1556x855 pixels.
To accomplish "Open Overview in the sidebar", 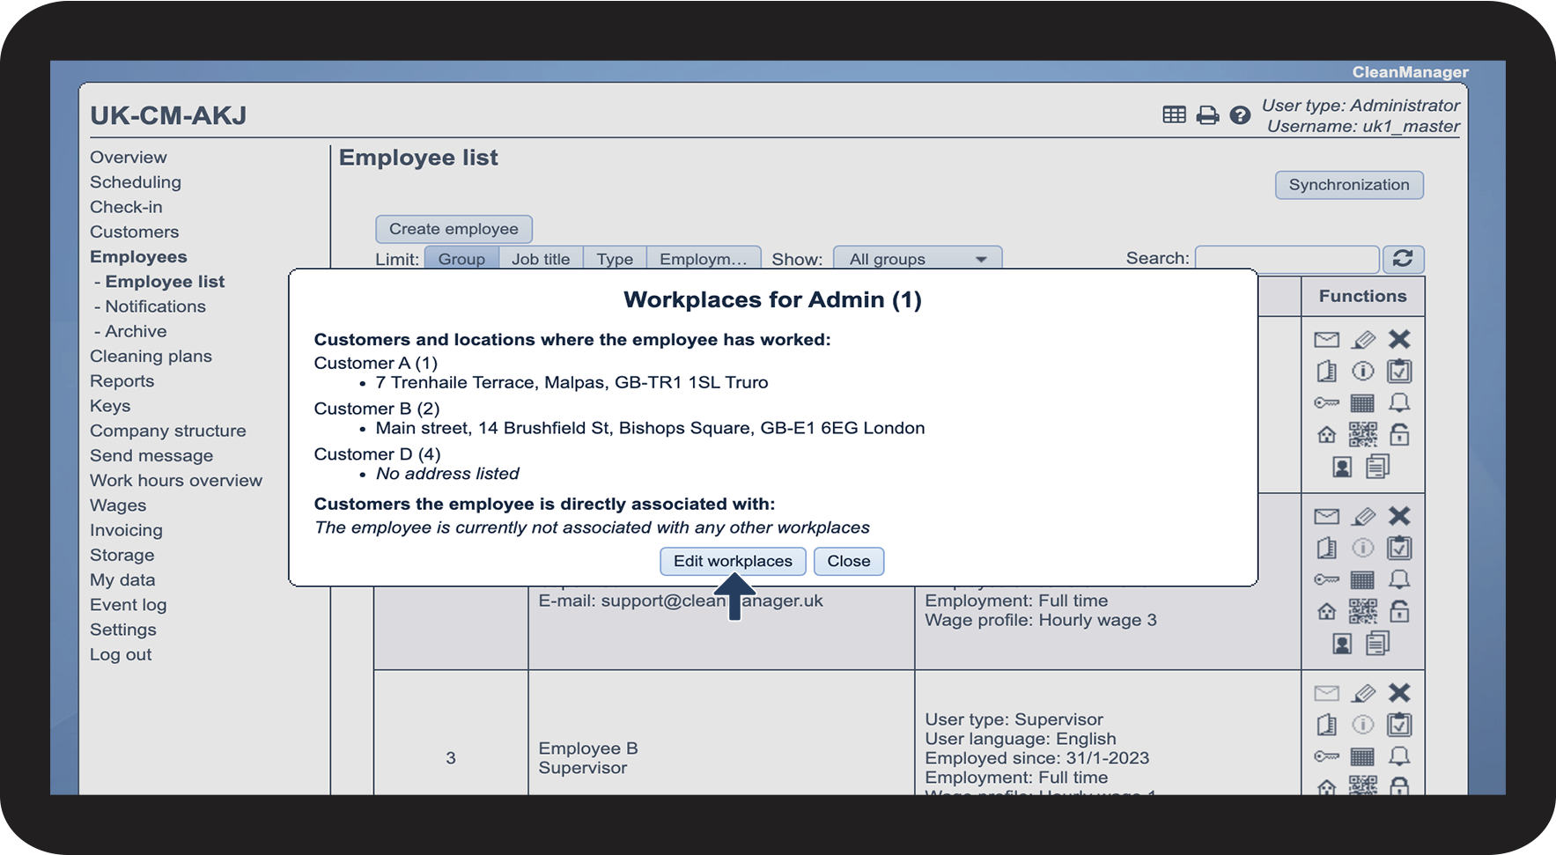I will (x=129, y=158).
